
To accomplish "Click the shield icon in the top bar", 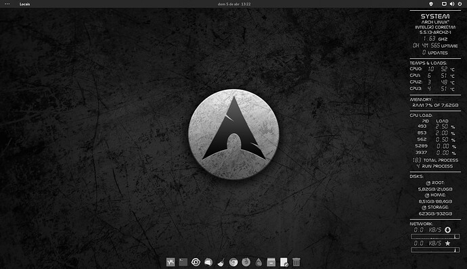I will (430, 4).
